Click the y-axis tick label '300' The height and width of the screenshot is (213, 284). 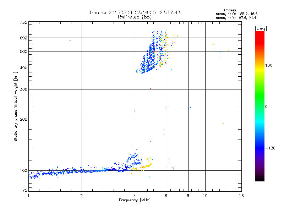click(x=23, y=89)
